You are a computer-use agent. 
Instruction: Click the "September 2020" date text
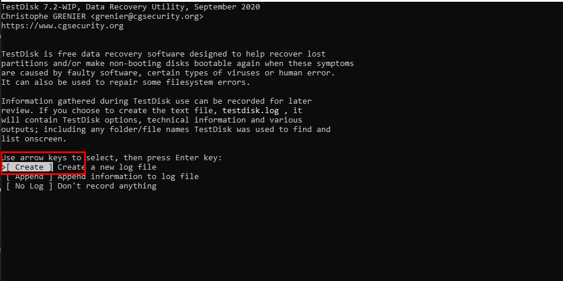coord(227,7)
